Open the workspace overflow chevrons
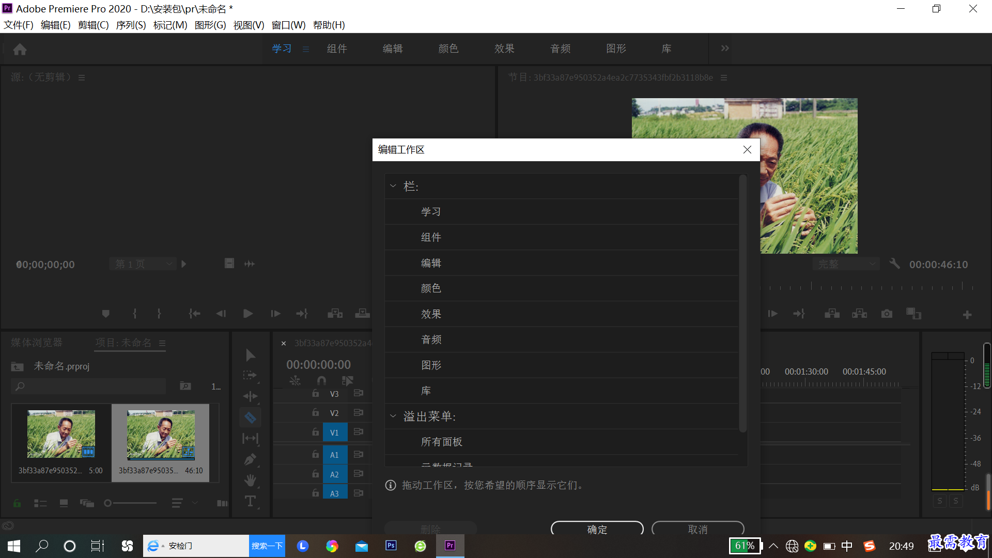Image resolution: width=992 pixels, height=558 pixels. 725,48
